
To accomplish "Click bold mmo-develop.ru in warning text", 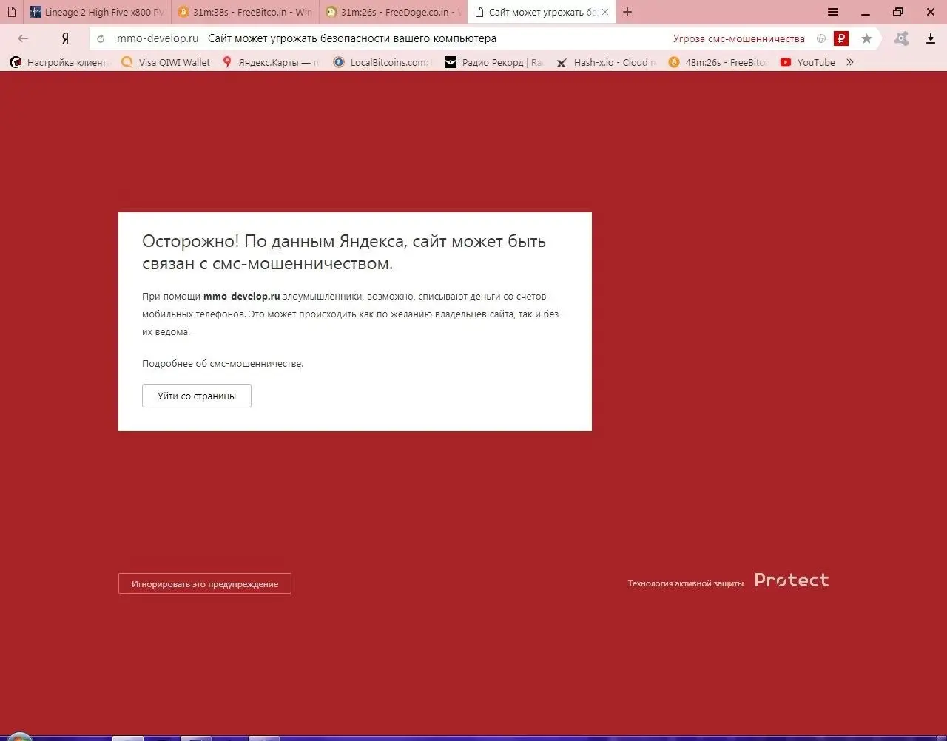I will tap(242, 296).
